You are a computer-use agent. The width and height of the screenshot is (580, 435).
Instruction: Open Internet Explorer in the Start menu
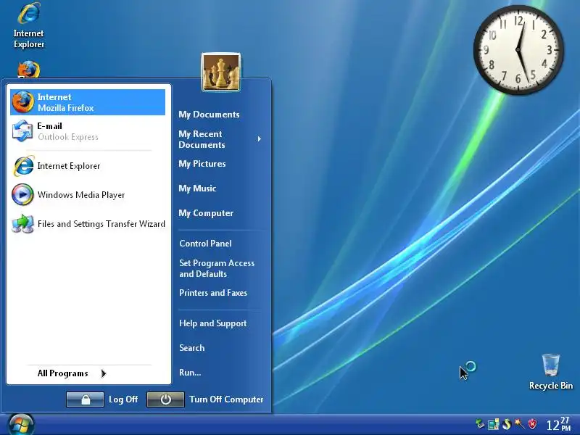click(x=88, y=166)
